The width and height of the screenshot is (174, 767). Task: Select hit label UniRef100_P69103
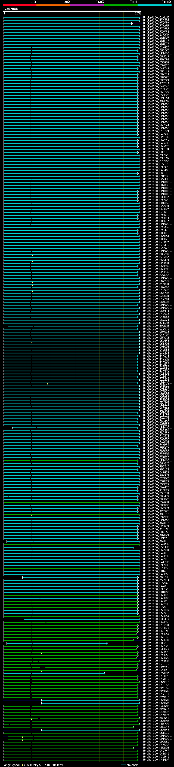(156, 646)
